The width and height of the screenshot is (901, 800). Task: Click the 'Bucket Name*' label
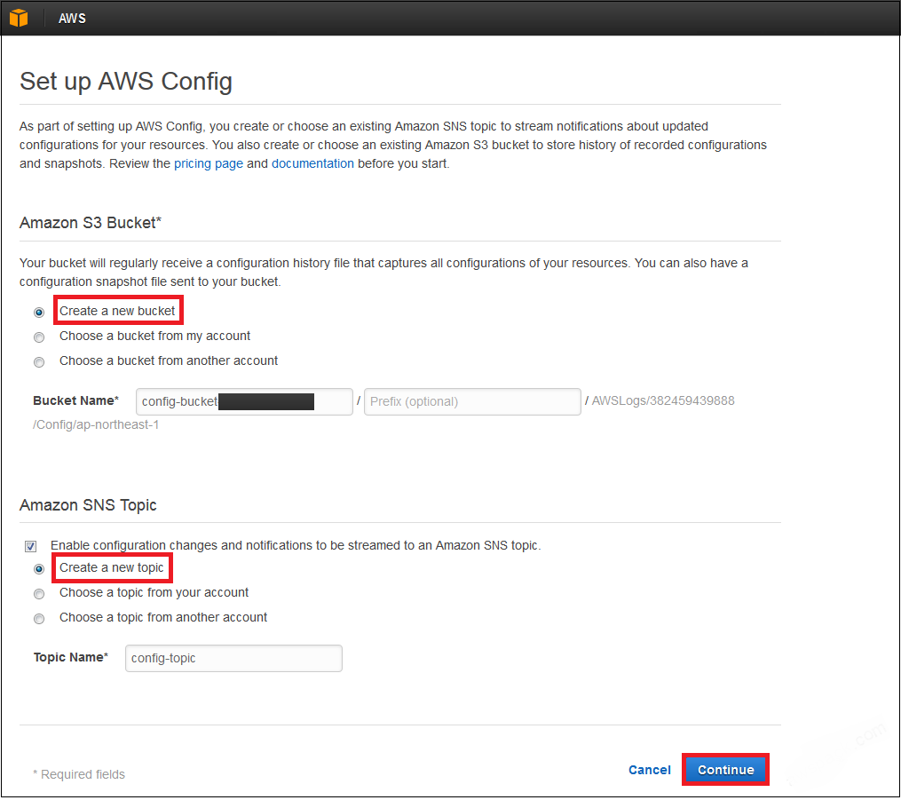75,400
